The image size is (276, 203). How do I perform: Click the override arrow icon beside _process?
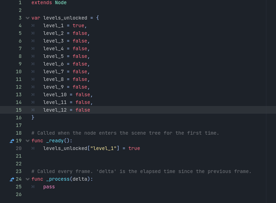(12, 179)
